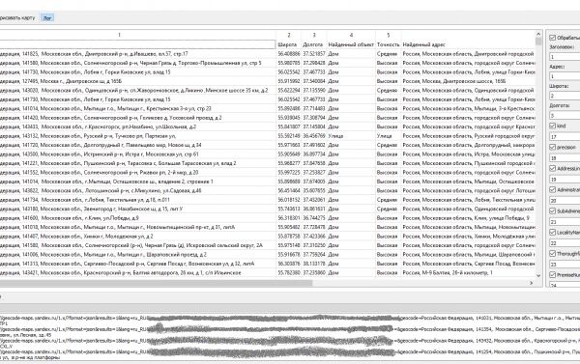Select the address row 143421 Балтия автодорога
Screen dimensions: 580x364
[137, 272]
